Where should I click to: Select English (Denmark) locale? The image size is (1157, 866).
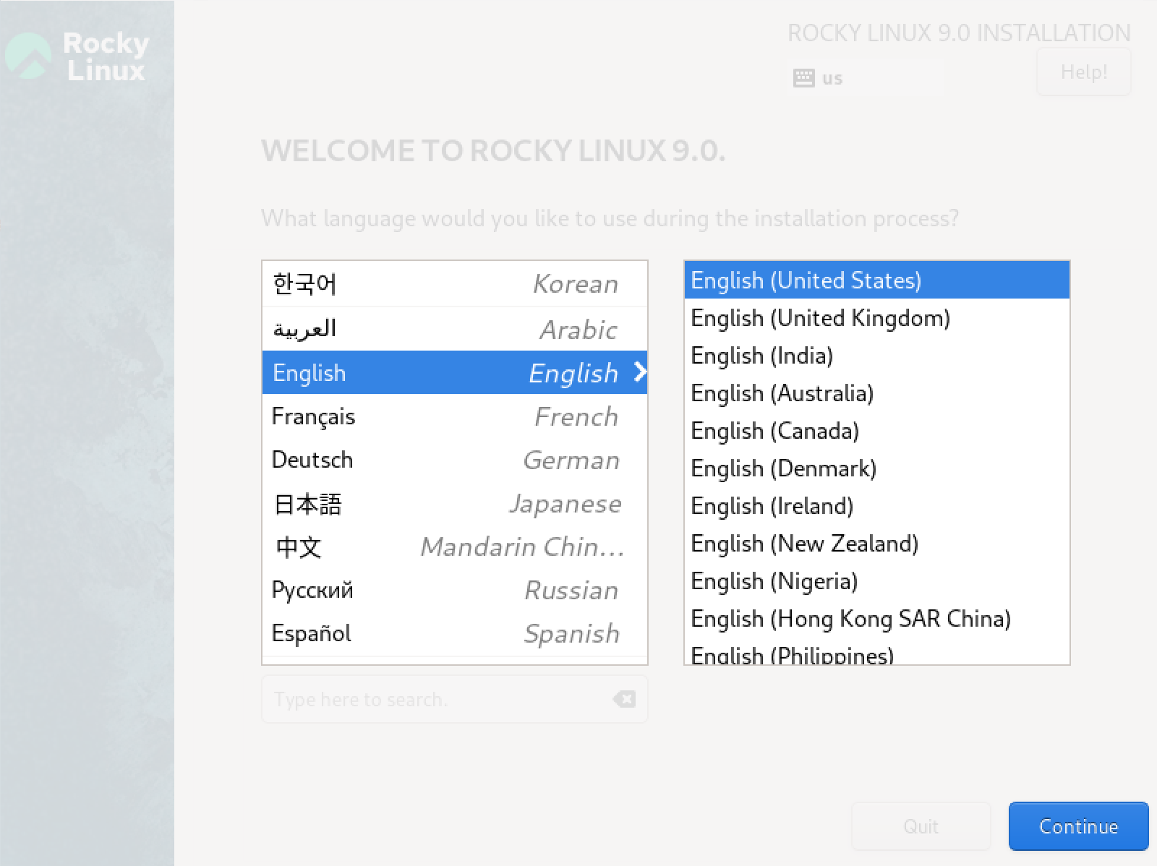(x=876, y=468)
